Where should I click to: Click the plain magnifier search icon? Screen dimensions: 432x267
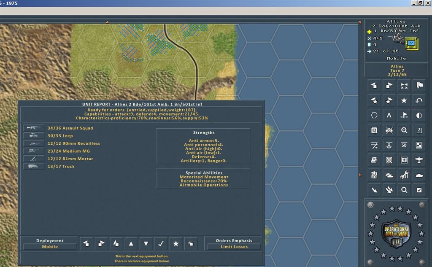coord(404,190)
